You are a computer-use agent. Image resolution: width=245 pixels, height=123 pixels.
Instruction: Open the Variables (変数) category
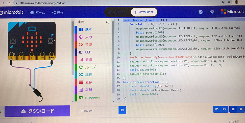[x=93, y=82]
